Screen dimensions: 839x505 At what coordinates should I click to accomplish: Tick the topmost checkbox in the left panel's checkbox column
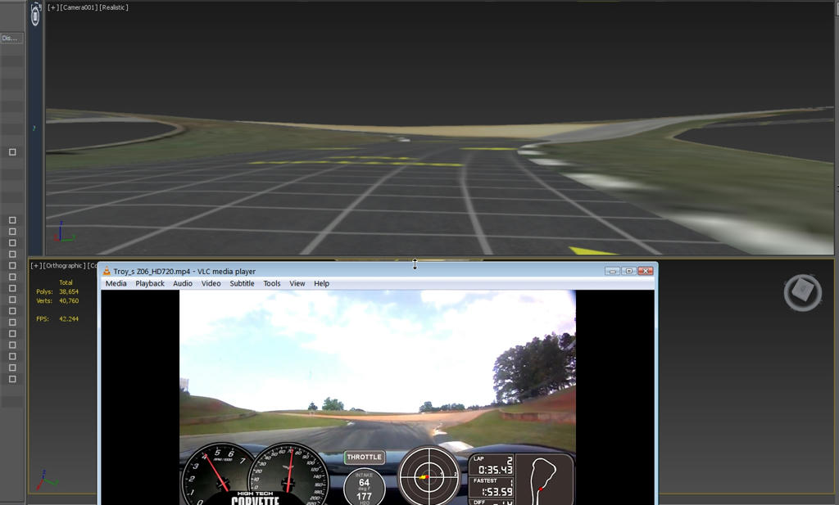tap(12, 220)
